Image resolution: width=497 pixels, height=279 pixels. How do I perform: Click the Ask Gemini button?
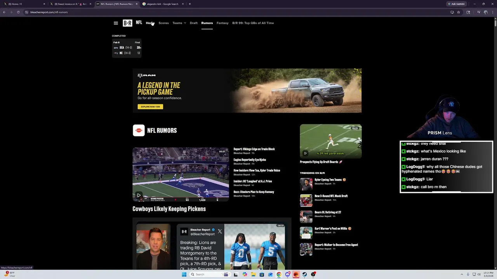tap(456, 4)
